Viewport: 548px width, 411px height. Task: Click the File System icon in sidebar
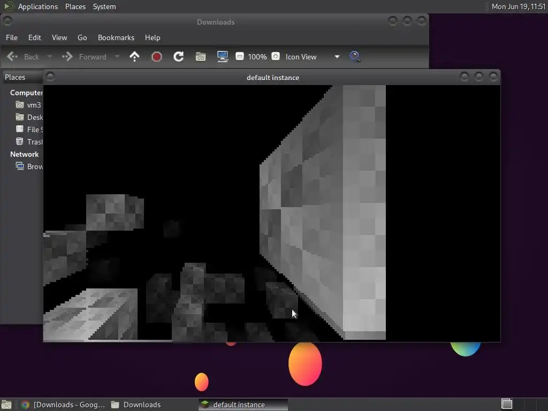point(20,130)
